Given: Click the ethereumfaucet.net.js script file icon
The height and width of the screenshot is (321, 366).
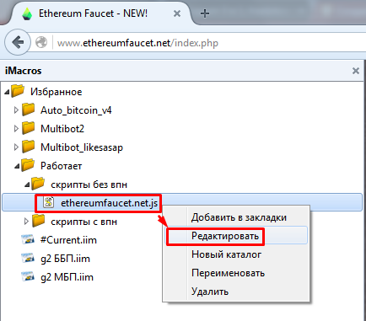Looking at the screenshot, I should tap(49, 202).
